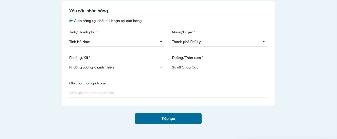Focus the street field containing "Số 68 Châu Cầu"
Screen dimensions: 337x139
219,67
